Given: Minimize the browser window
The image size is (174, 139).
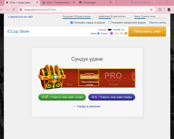Looking at the screenshot, I should (160, 2).
